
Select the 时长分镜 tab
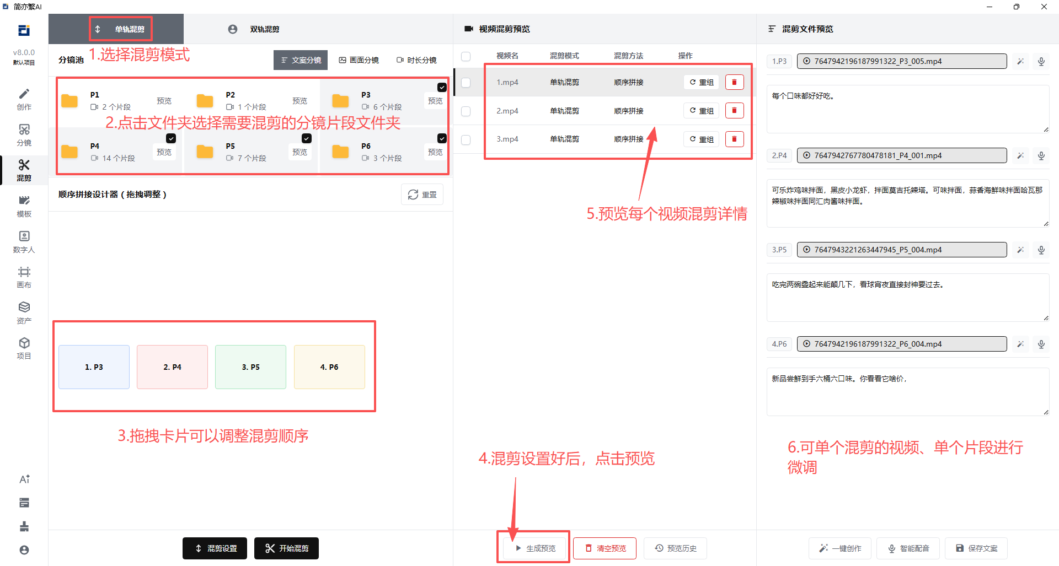[x=416, y=60]
